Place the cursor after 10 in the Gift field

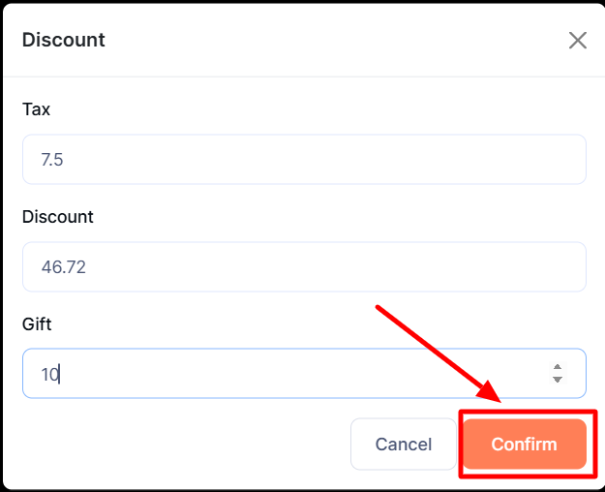[x=60, y=374]
